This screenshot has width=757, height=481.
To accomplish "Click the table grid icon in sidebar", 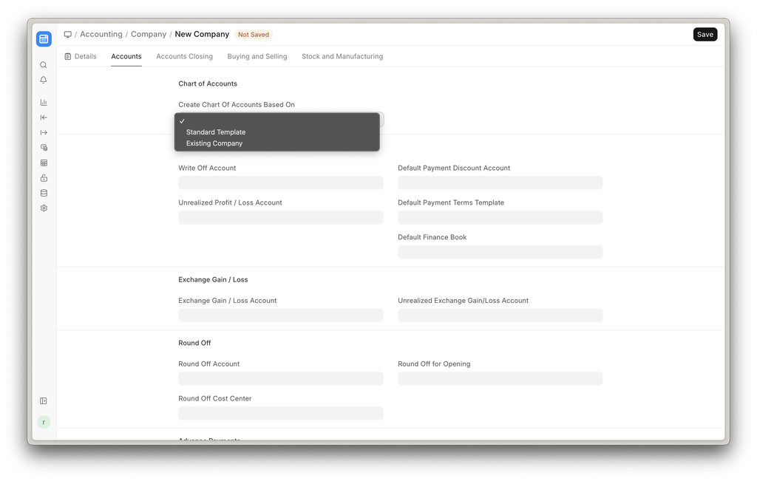I will coord(44,163).
